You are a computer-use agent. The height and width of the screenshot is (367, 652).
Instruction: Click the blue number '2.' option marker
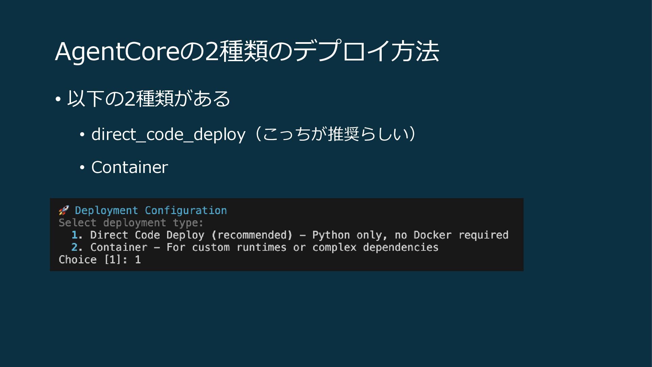coord(77,247)
